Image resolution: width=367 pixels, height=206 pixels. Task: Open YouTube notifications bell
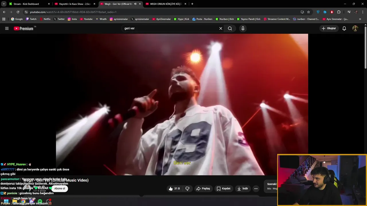344,28
